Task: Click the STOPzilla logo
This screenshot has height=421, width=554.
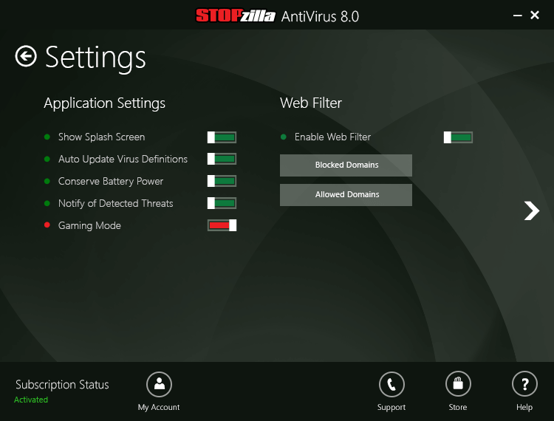Action: (236, 16)
